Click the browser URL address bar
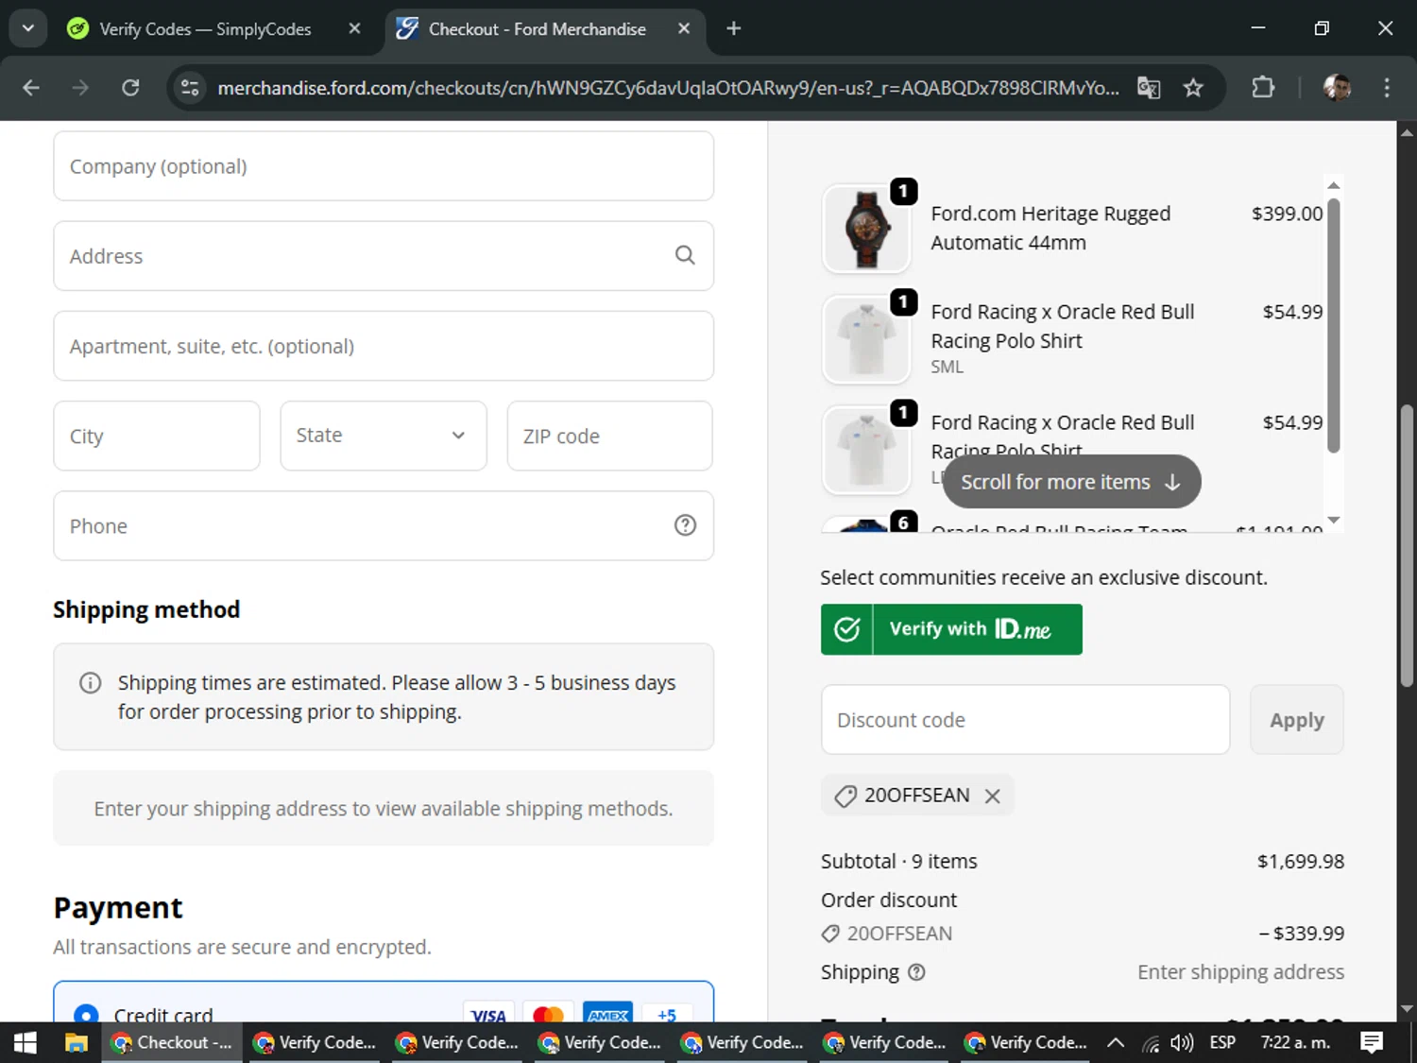The width and height of the screenshot is (1417, 1063). (668, 88)
